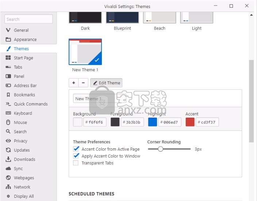
Task: Click the Sync cloud icon
Action: click(8, 169)
